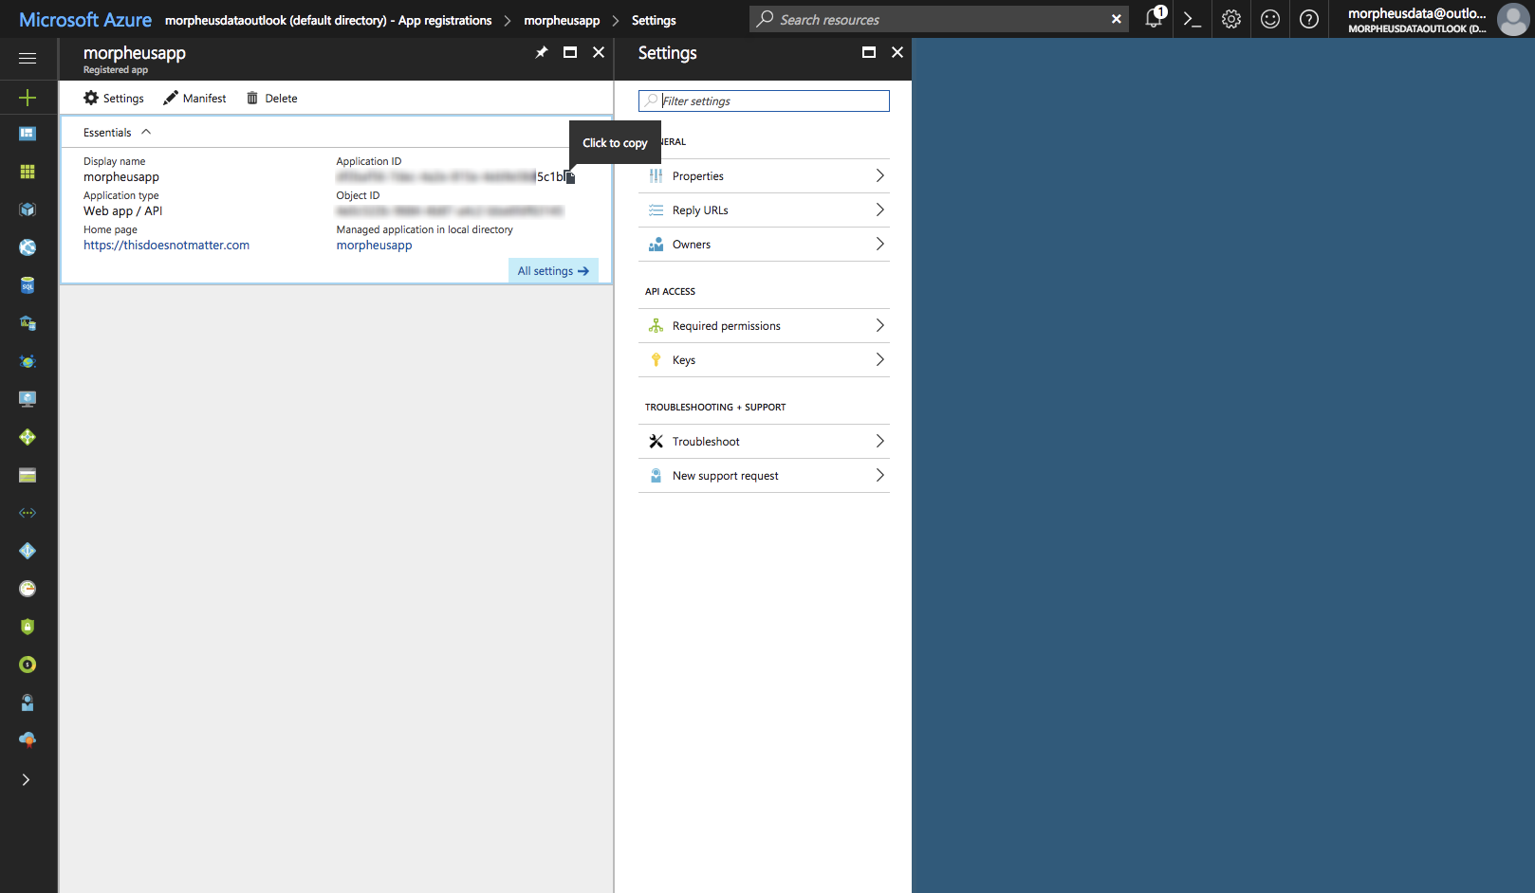
Task: Click the 'Web app / API' text
Action: coord(122,211)
